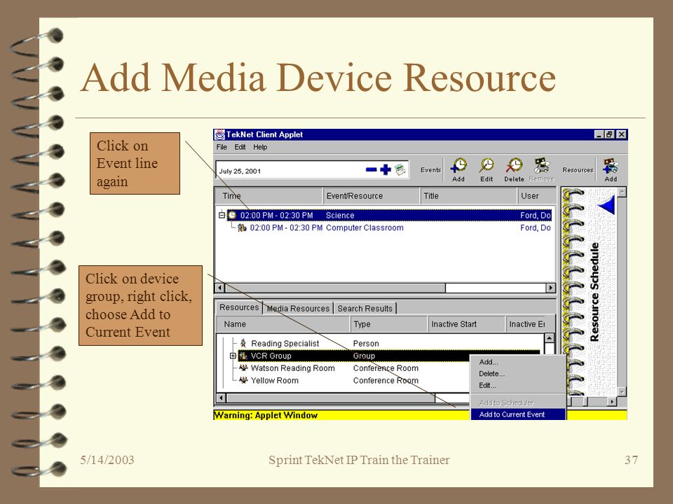The image size is (673, 504).
Task: Click the Edit event icon
Action: pos(487,165)
